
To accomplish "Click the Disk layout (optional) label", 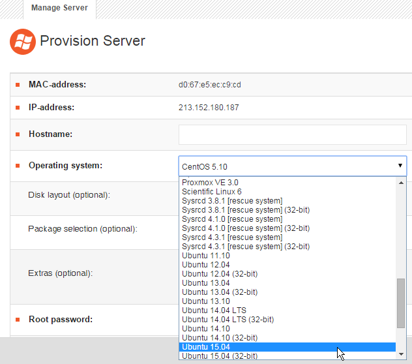I will click(x=69, y=195).
